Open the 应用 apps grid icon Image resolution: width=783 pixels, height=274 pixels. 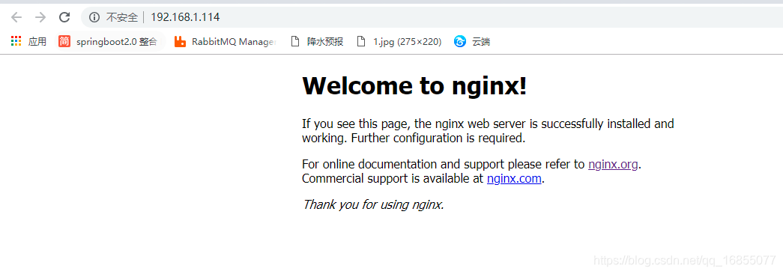point(16,41)
